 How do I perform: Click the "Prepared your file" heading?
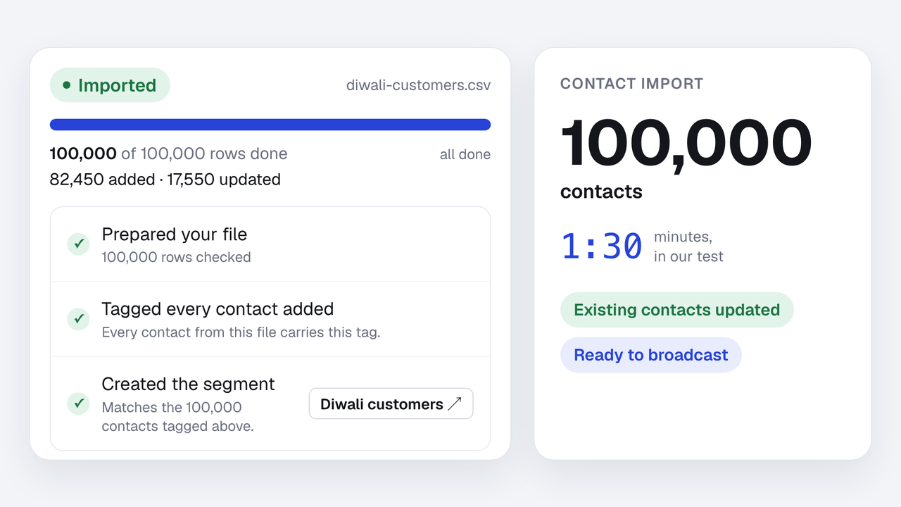(x=175, y=234)
